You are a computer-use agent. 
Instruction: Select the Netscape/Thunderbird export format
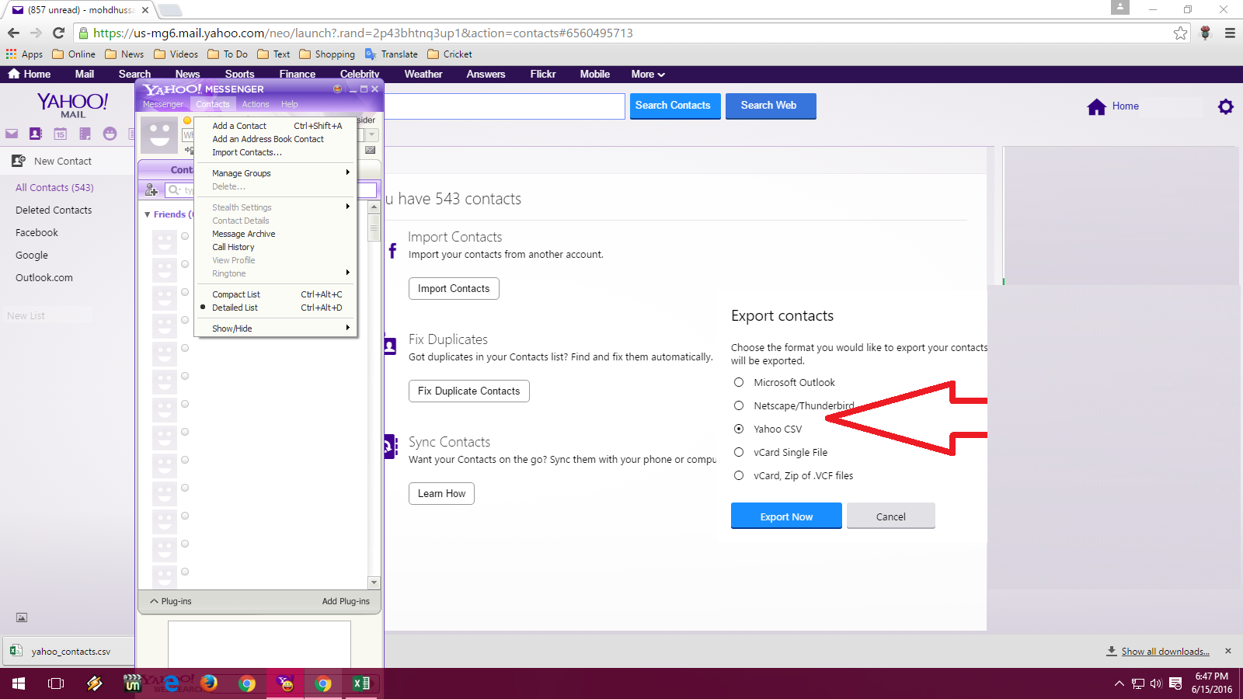[739, 405]
